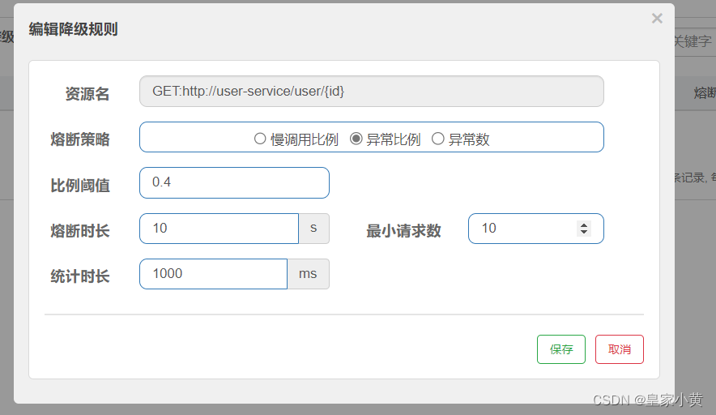The image size is (716, 415).
Task: Close the 编辑降级规则 dialog with the X
Action: (657, 19)
